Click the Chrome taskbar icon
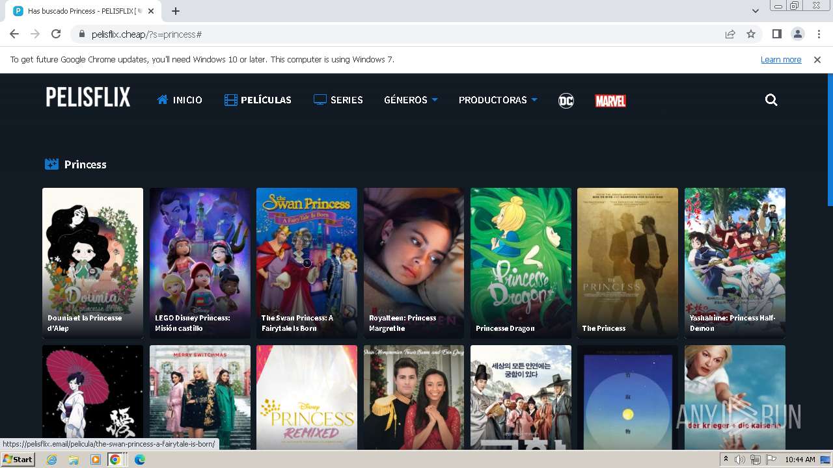This screenshot has height=468, width=833. [115, 460]
